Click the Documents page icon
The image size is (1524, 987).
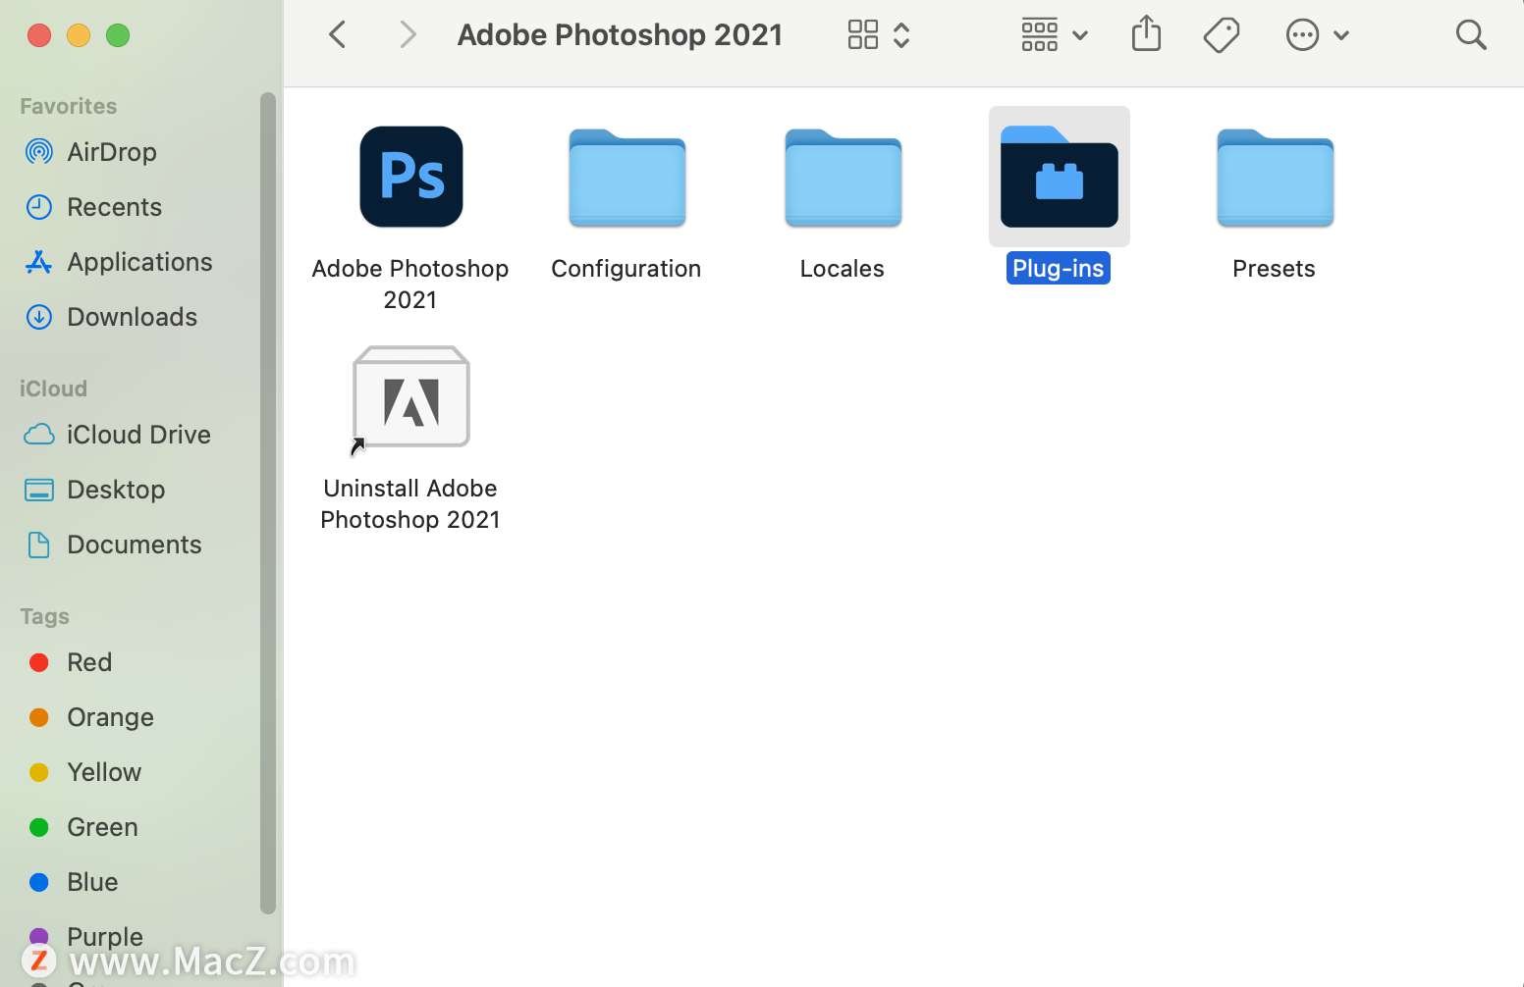click(39, 545)
